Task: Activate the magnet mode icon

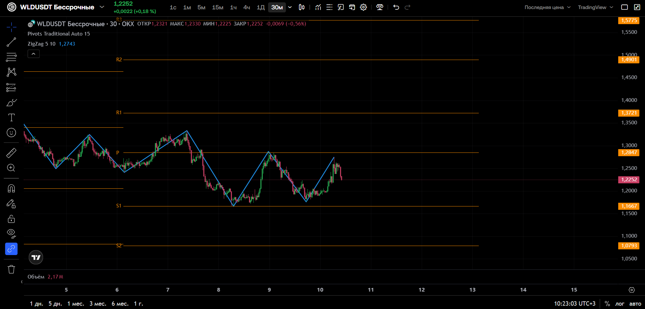Action: [x=11, y=189]
